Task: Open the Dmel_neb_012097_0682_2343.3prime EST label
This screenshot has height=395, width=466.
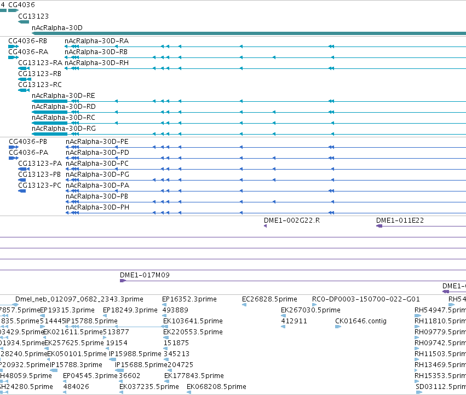Action: [79, 299]
